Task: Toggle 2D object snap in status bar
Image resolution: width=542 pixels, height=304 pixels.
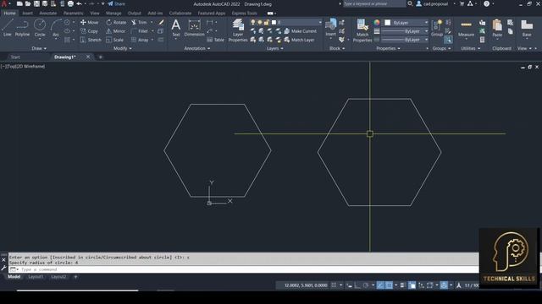Action: tap(389, 285)
